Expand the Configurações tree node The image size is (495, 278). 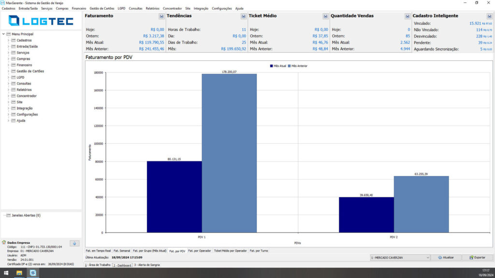click(x=8, y=114)
